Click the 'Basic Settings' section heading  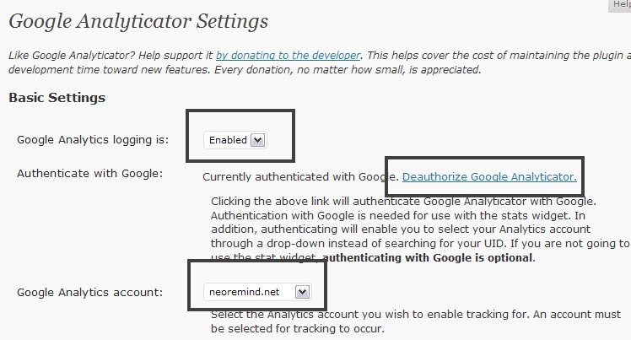pos(57,98)
